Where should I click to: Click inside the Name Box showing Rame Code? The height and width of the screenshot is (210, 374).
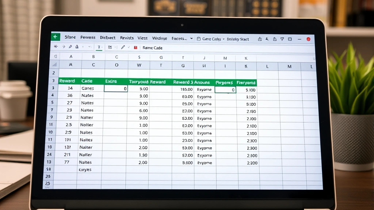click(x=153, y=47)
